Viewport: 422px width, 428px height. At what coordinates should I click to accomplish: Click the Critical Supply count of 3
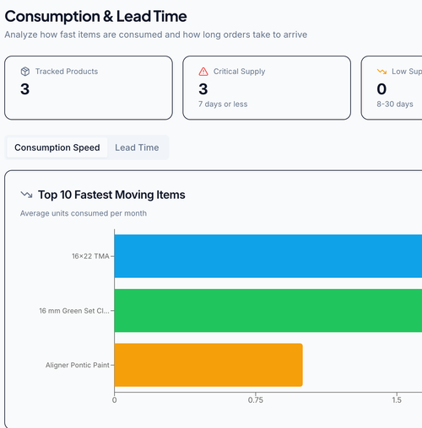click(203, 89)
